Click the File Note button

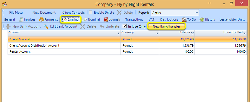[x=16, y=13]
